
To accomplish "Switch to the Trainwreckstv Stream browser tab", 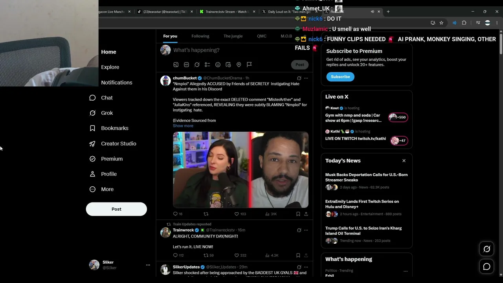I will point(227,12).
